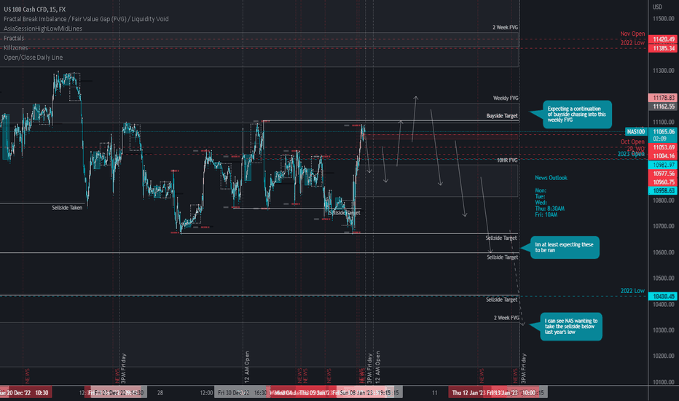Click the '11' date on the time axis
Image resolution: width=679 pixels, height=401 pixels.
click(434, 393)
